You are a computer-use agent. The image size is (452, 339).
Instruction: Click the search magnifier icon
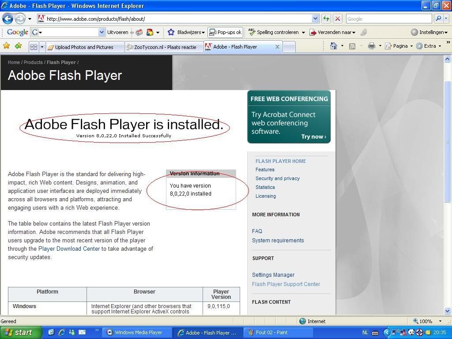click(438, 19)
